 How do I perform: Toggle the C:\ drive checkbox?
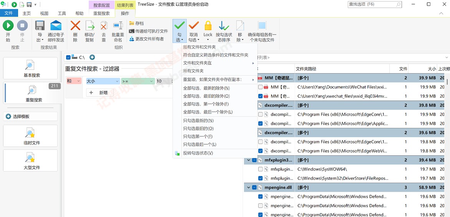pos(68,57)
